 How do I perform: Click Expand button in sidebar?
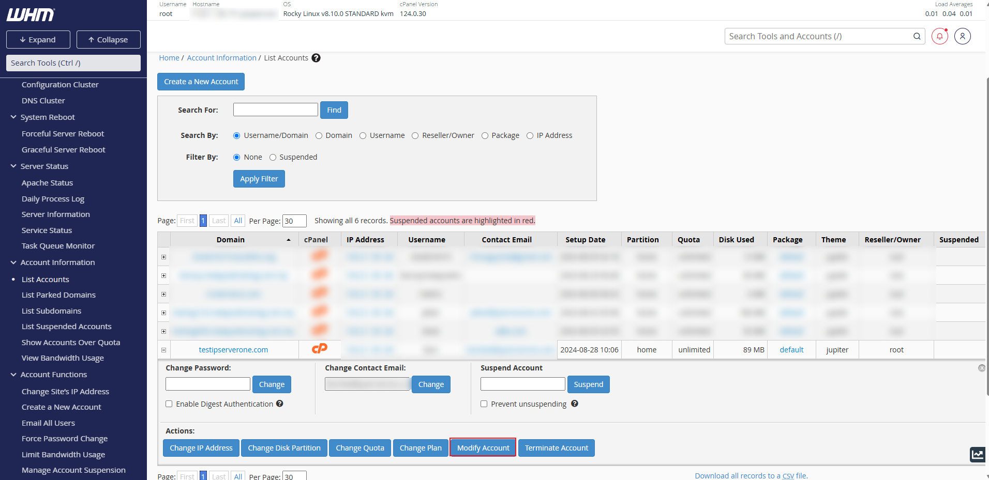click(x=38, y=40)
